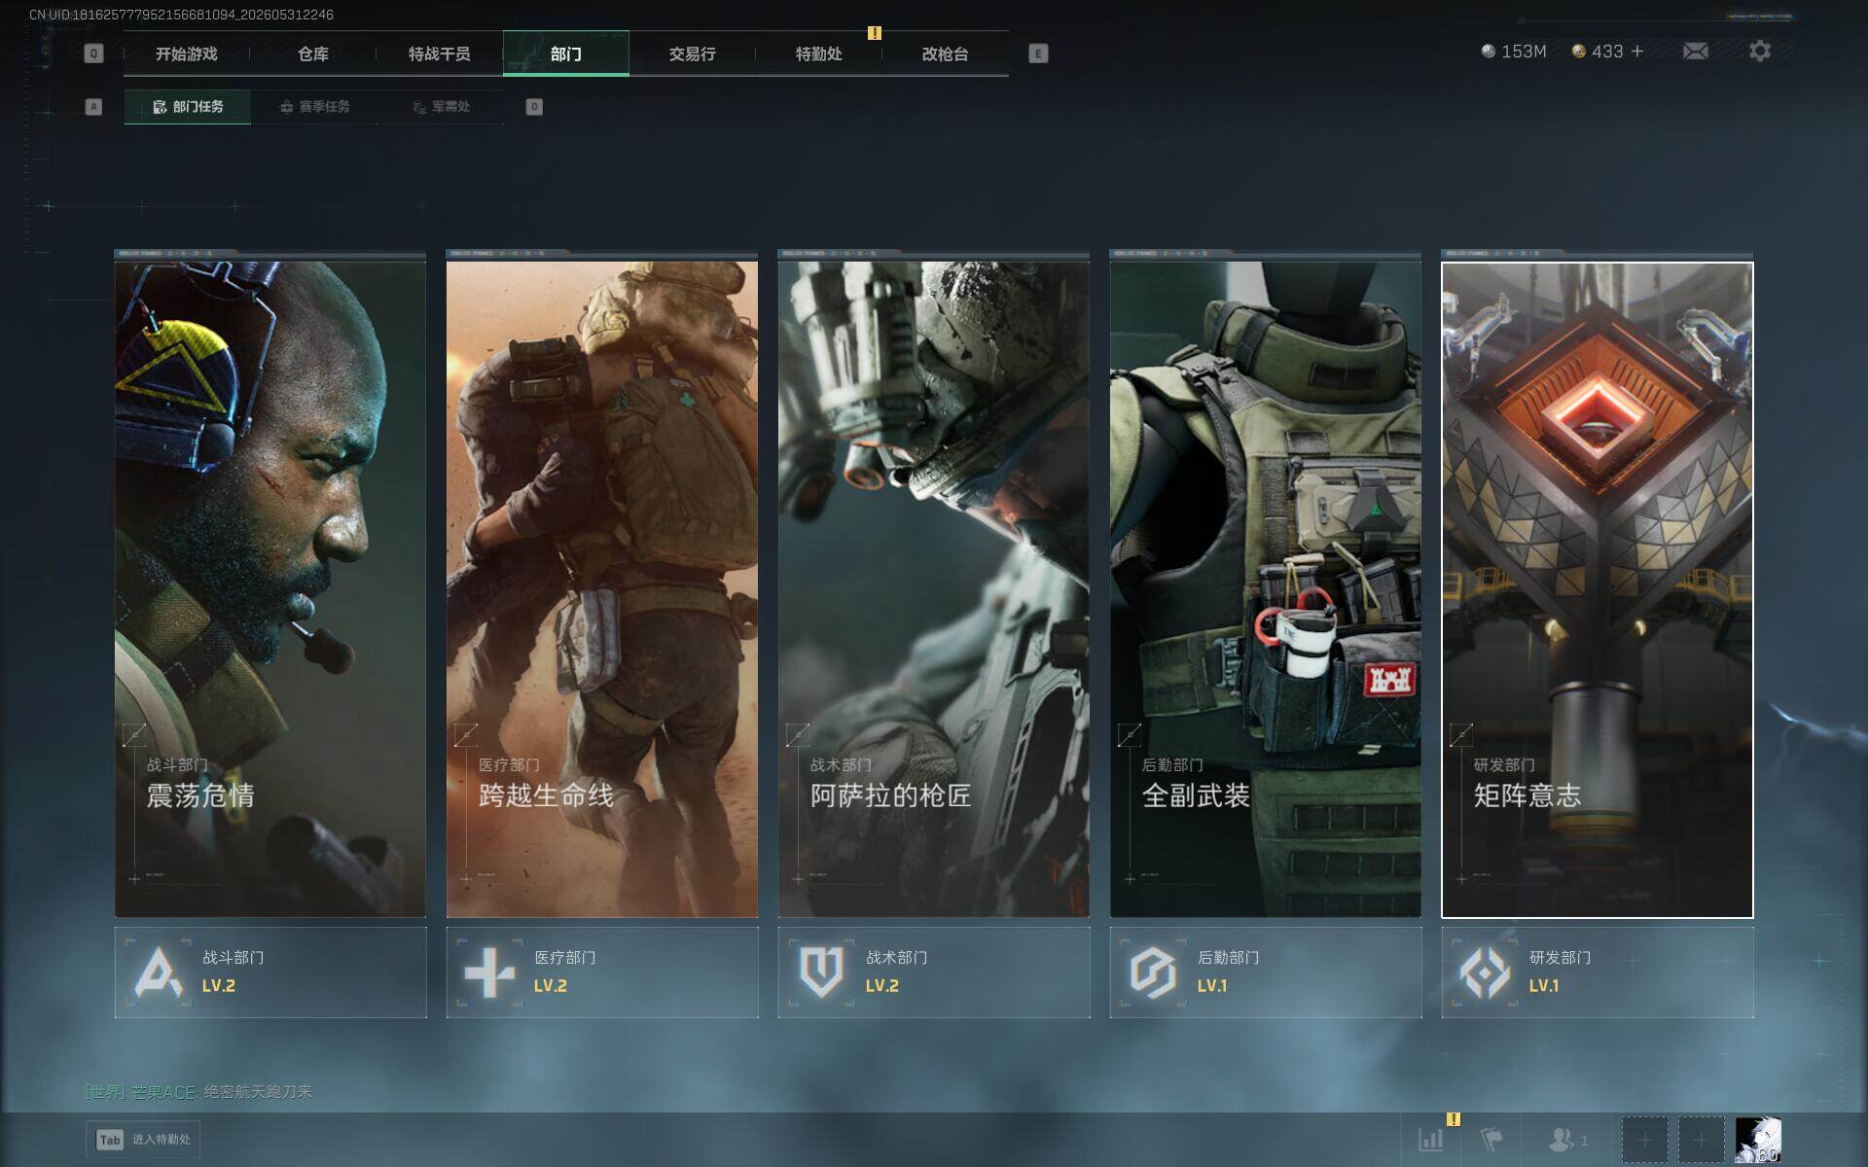The image size is (1868, 1167).
Task: Open the 全副武装 logistics department card
Action: 1266,589
